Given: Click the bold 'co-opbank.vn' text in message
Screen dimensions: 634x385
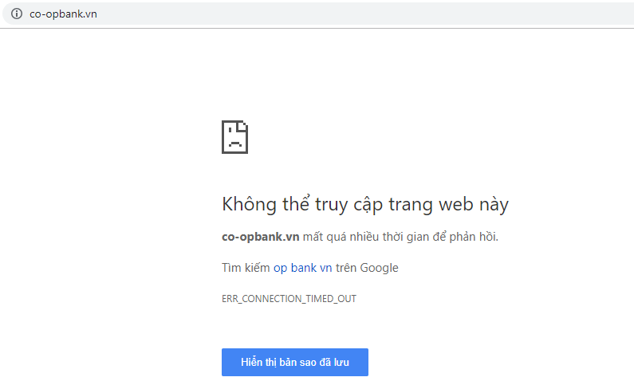Looking at the screenshot, I should tap(261, 237).
